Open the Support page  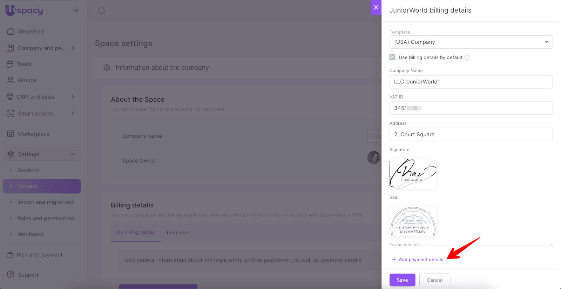coord(28,275)
